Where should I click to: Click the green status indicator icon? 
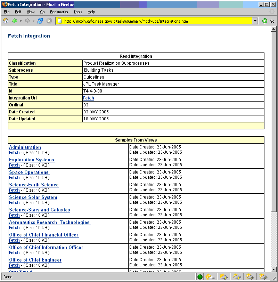200,277
